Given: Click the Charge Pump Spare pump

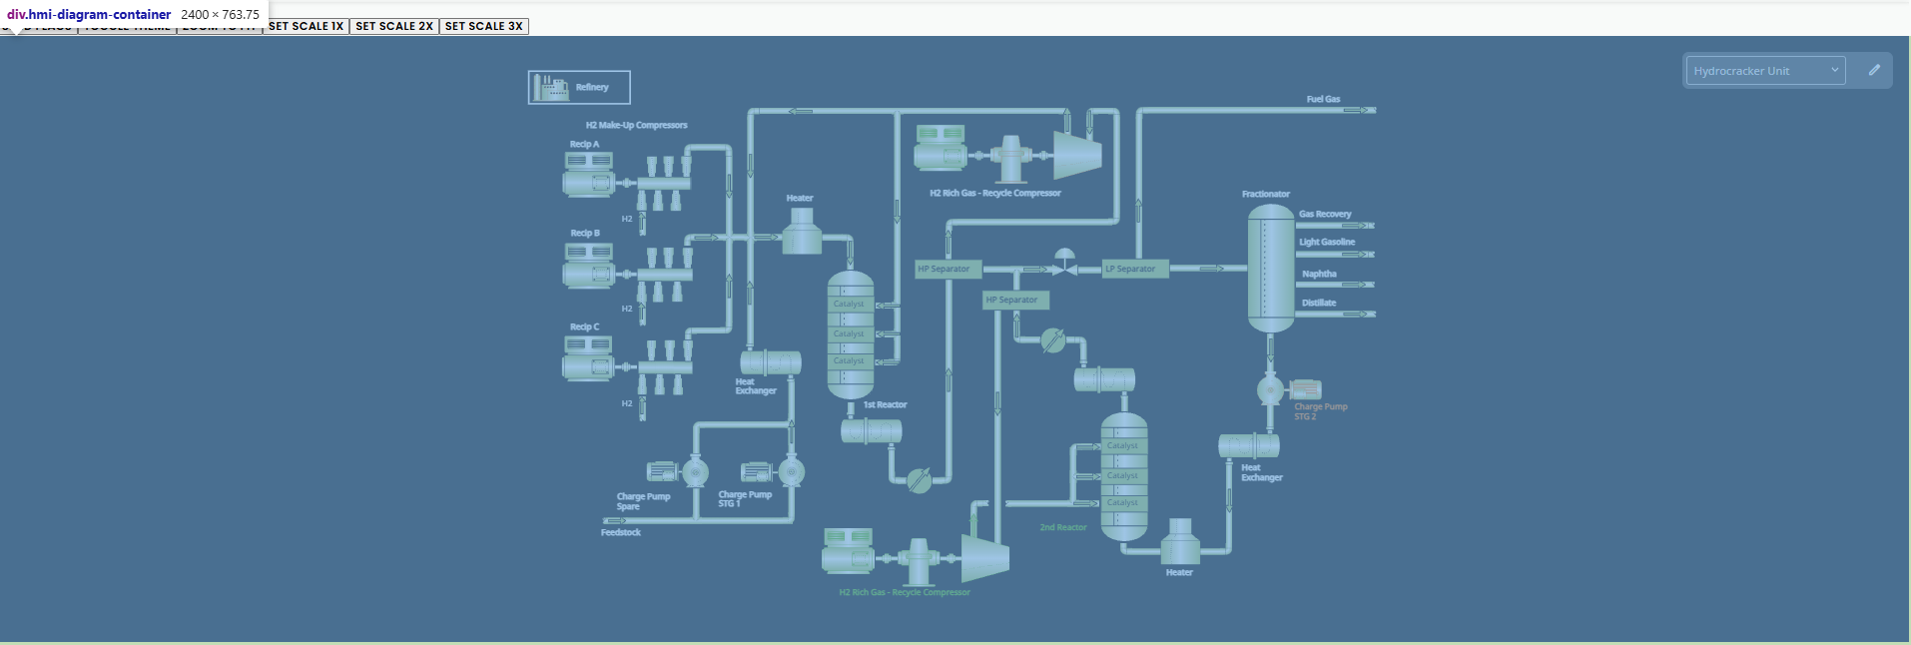Looking at the screenshot, I should [695, 472].
